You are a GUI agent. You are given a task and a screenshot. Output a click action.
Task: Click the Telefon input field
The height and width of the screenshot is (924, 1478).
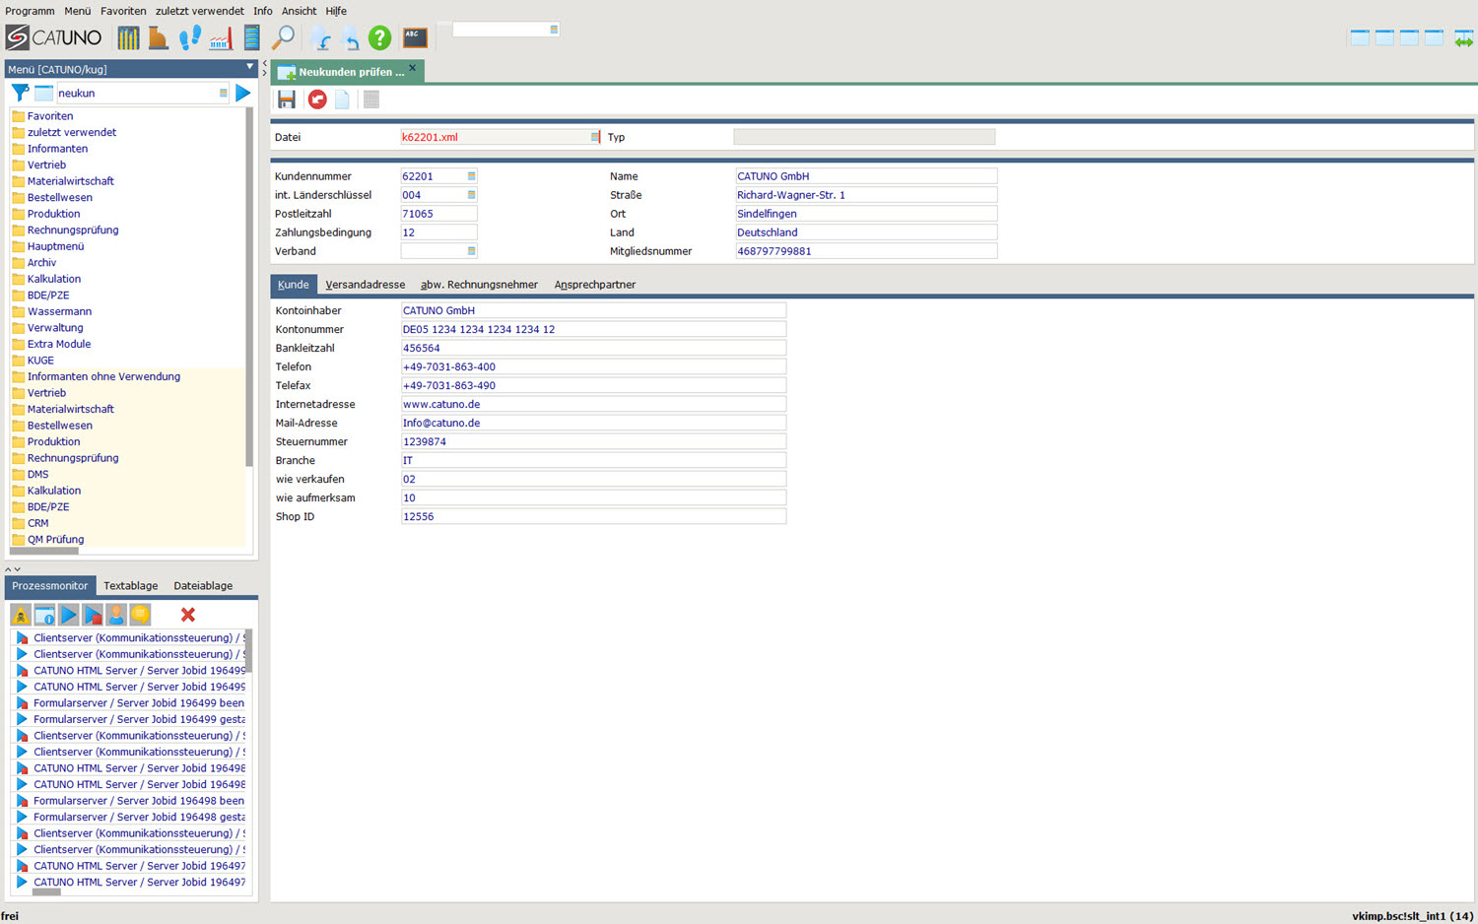coord(592,366)
